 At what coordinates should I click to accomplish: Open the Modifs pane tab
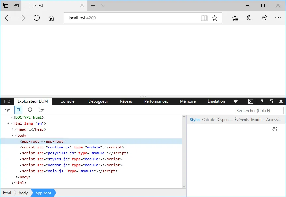coord(258,120)
